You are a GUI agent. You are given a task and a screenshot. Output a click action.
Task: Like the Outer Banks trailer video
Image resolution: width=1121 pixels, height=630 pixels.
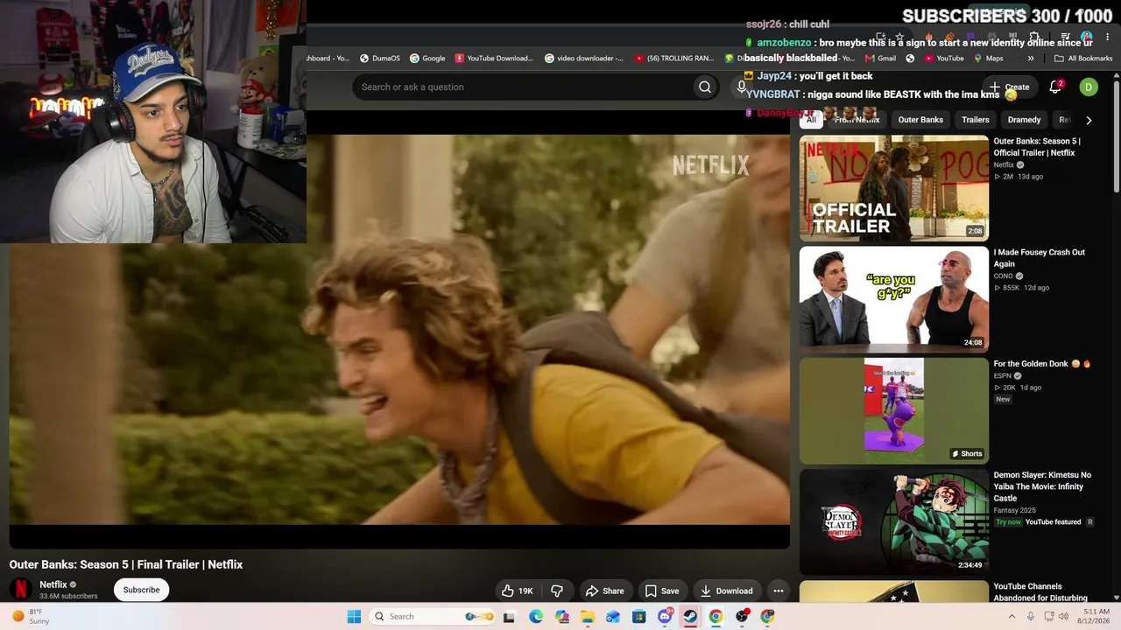[x=517, y=591]
